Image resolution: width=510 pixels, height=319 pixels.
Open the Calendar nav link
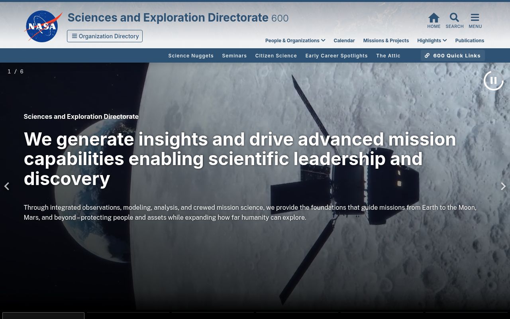coord(344,40)
